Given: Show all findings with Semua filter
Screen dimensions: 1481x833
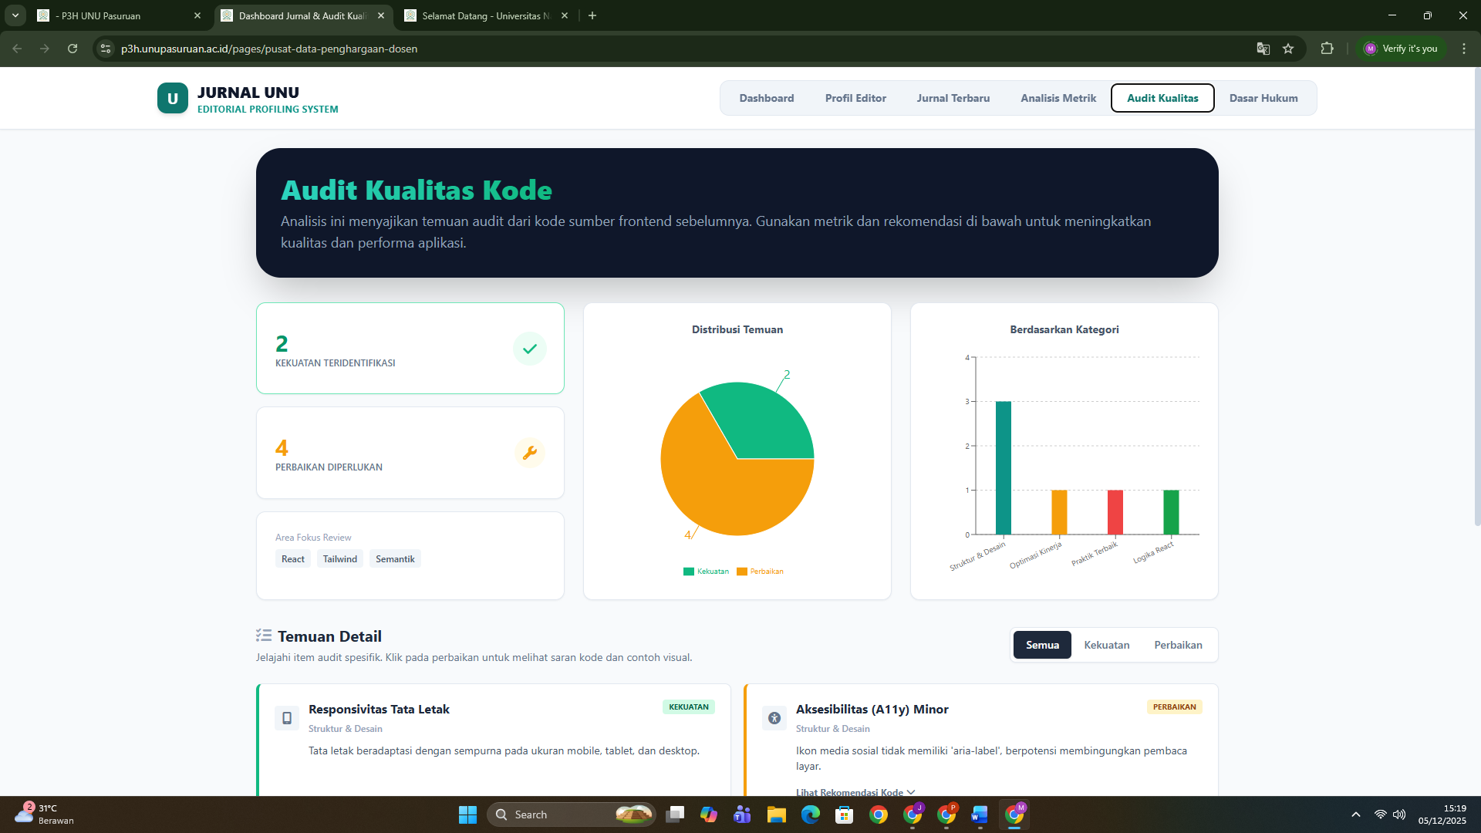Looking at the screenshot, I should point(1042,645).
